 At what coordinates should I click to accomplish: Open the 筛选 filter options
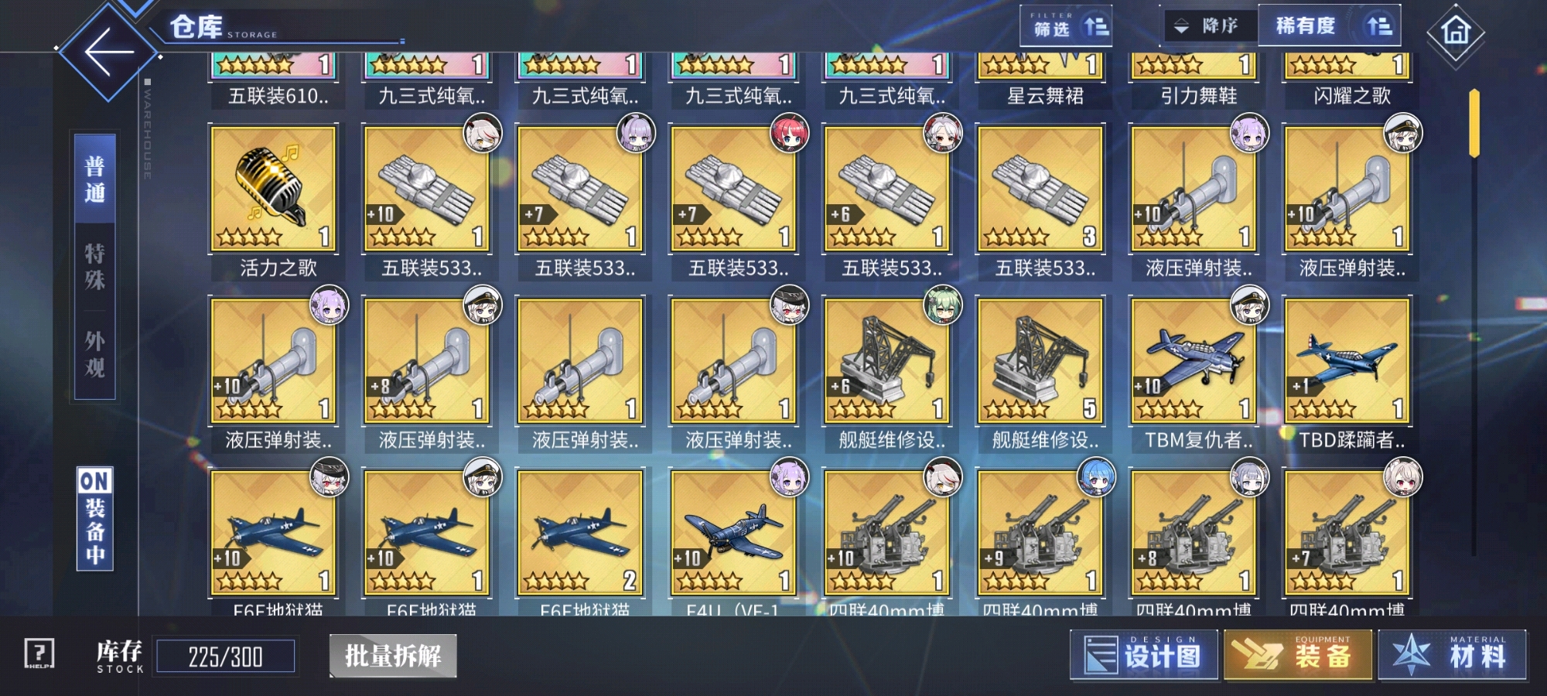pos(1071,26)
